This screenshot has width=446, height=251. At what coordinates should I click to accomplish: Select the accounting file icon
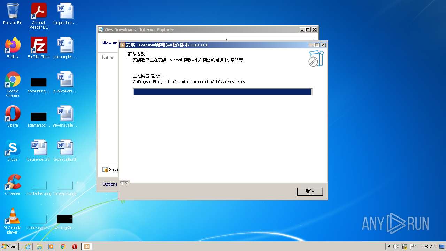click(x=39, y=85)
